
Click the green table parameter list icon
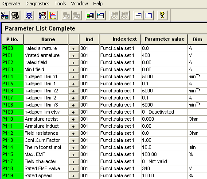tap(90, 15)
